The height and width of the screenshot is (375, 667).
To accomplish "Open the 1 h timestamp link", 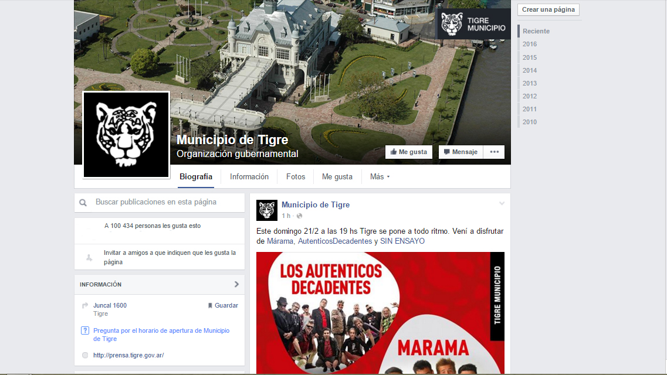I will (x=286, y=216).
